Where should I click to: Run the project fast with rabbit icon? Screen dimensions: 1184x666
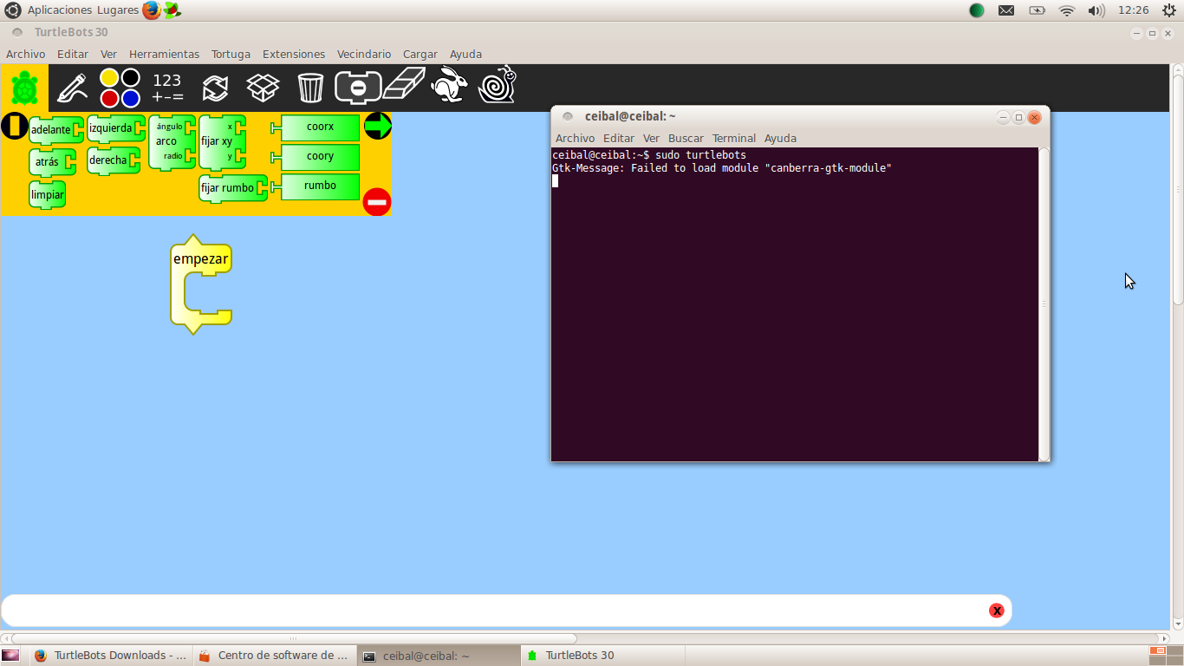click(x=449, y=86)
